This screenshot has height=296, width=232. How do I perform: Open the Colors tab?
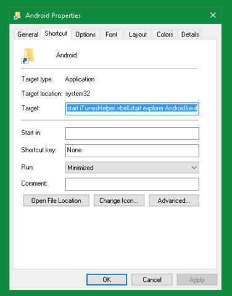coord(165,35)
